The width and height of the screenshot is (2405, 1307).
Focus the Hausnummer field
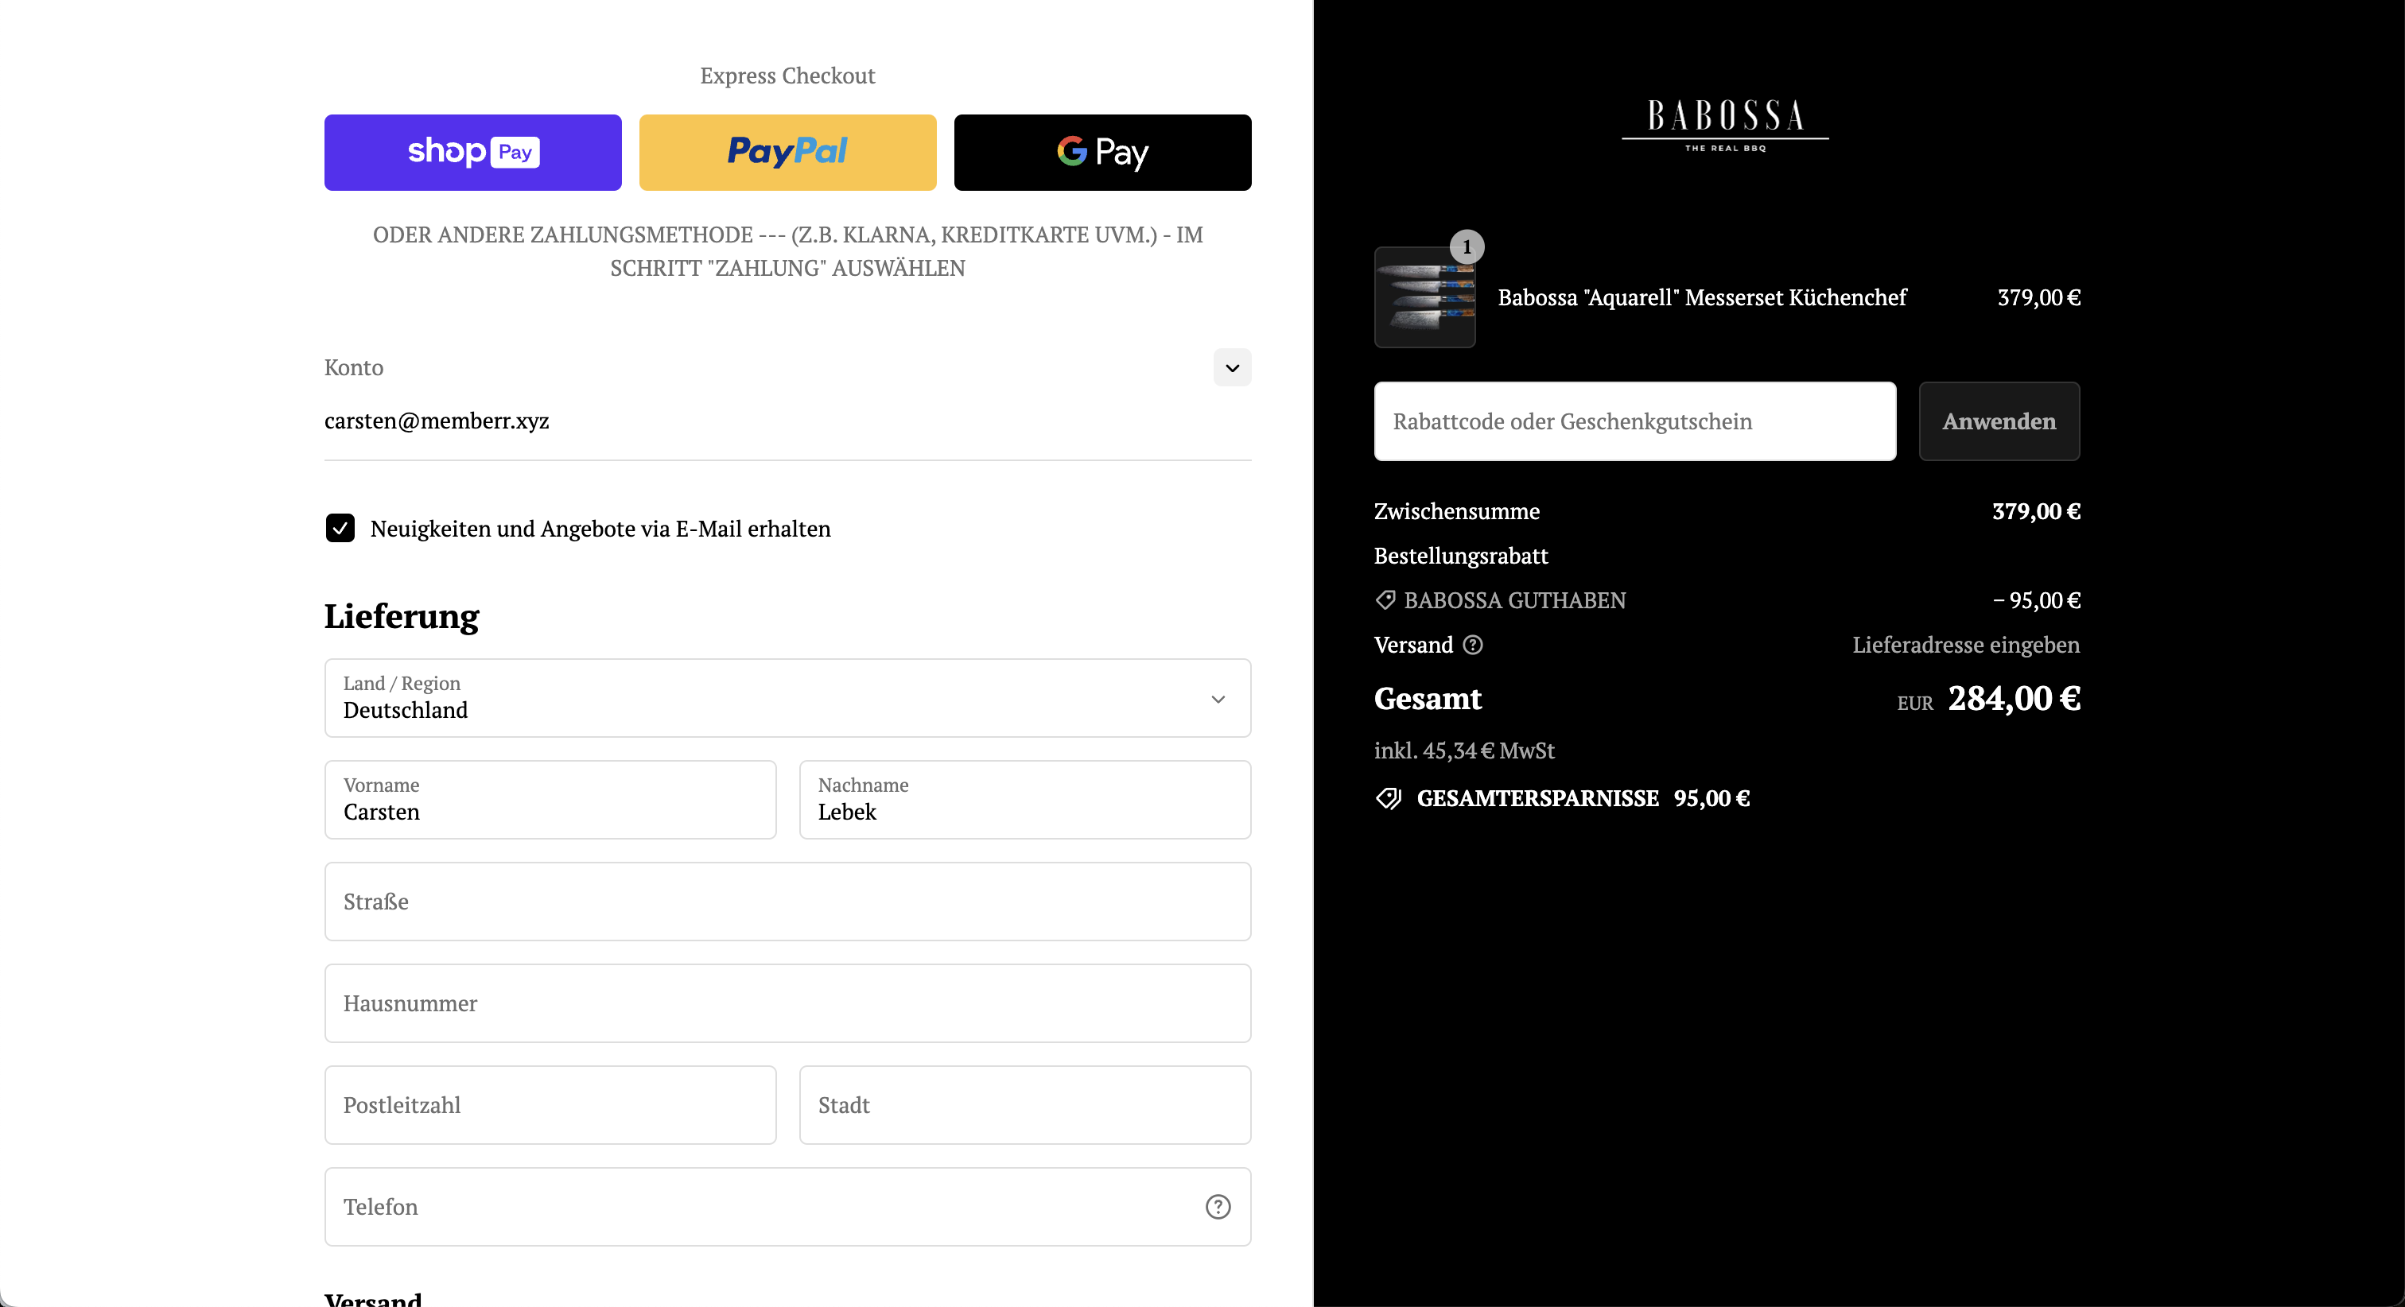(x=787, y=1003)
